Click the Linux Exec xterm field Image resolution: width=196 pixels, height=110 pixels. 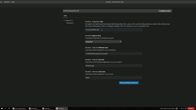114,78
